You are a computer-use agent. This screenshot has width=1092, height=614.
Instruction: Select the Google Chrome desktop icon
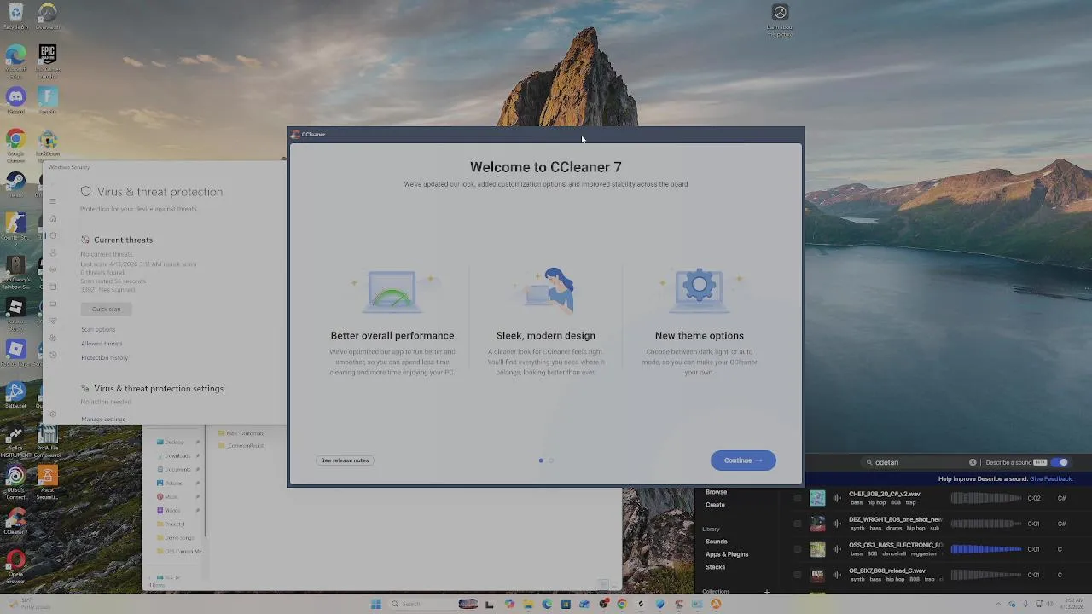[15, 144]
